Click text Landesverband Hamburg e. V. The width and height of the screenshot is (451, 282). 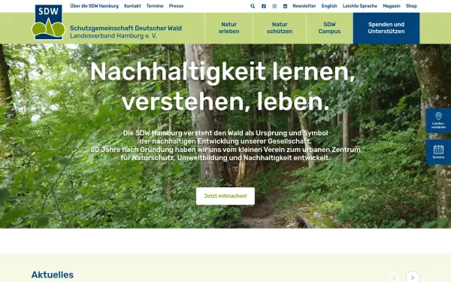point(114,35)
